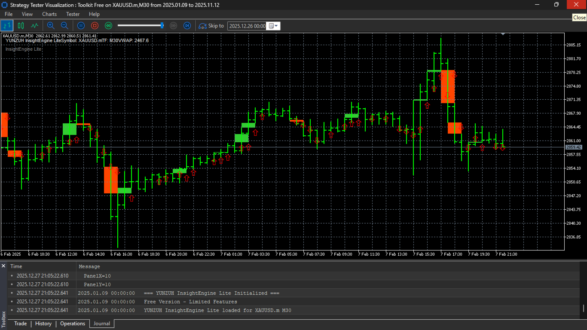Pause the strategy tester visualization
Viewport: 587px width, 330px height.
coord(81,26)
